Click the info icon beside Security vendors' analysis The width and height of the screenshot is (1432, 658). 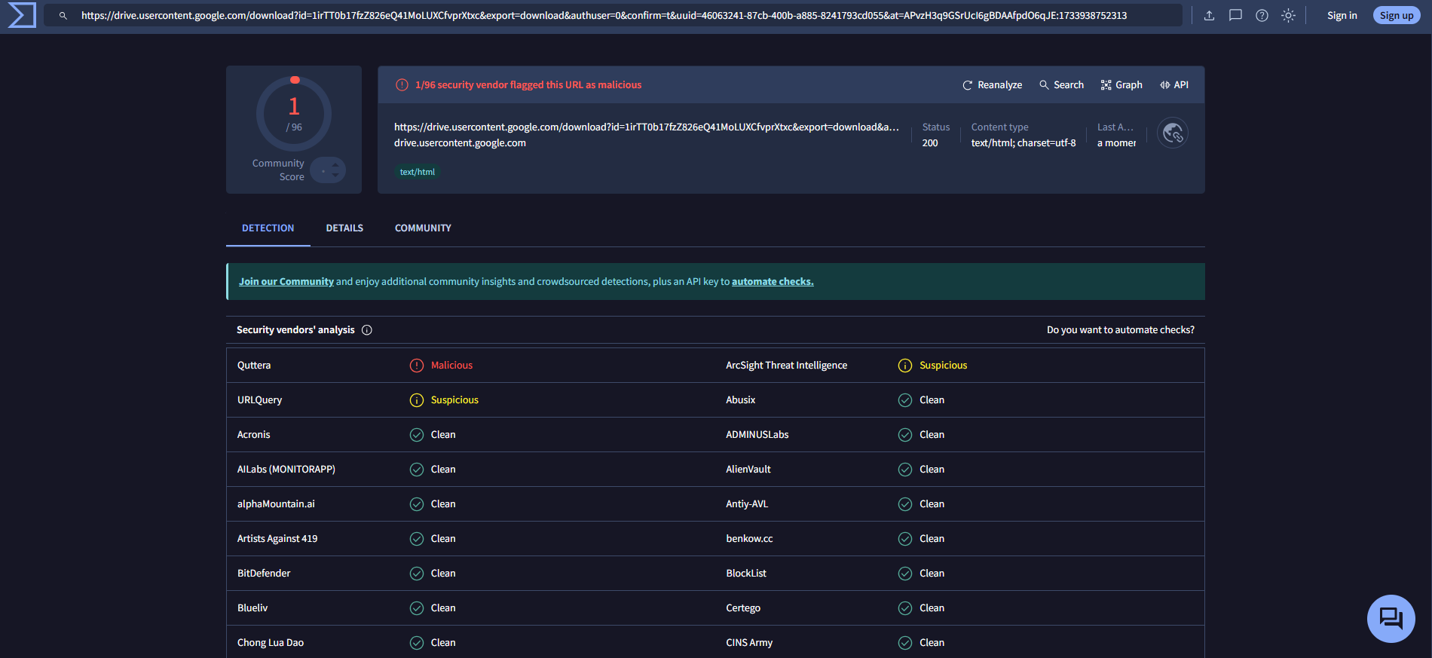pos(367,330)
